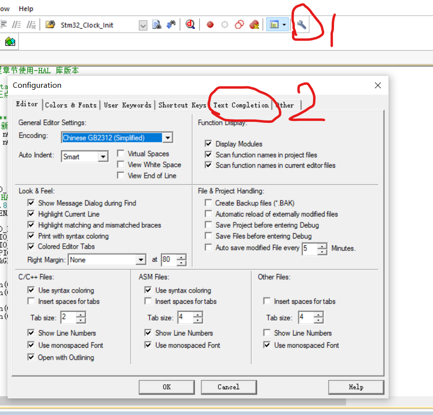
Task: Toggle Scan function names in project files
Action: click(209, 155)
